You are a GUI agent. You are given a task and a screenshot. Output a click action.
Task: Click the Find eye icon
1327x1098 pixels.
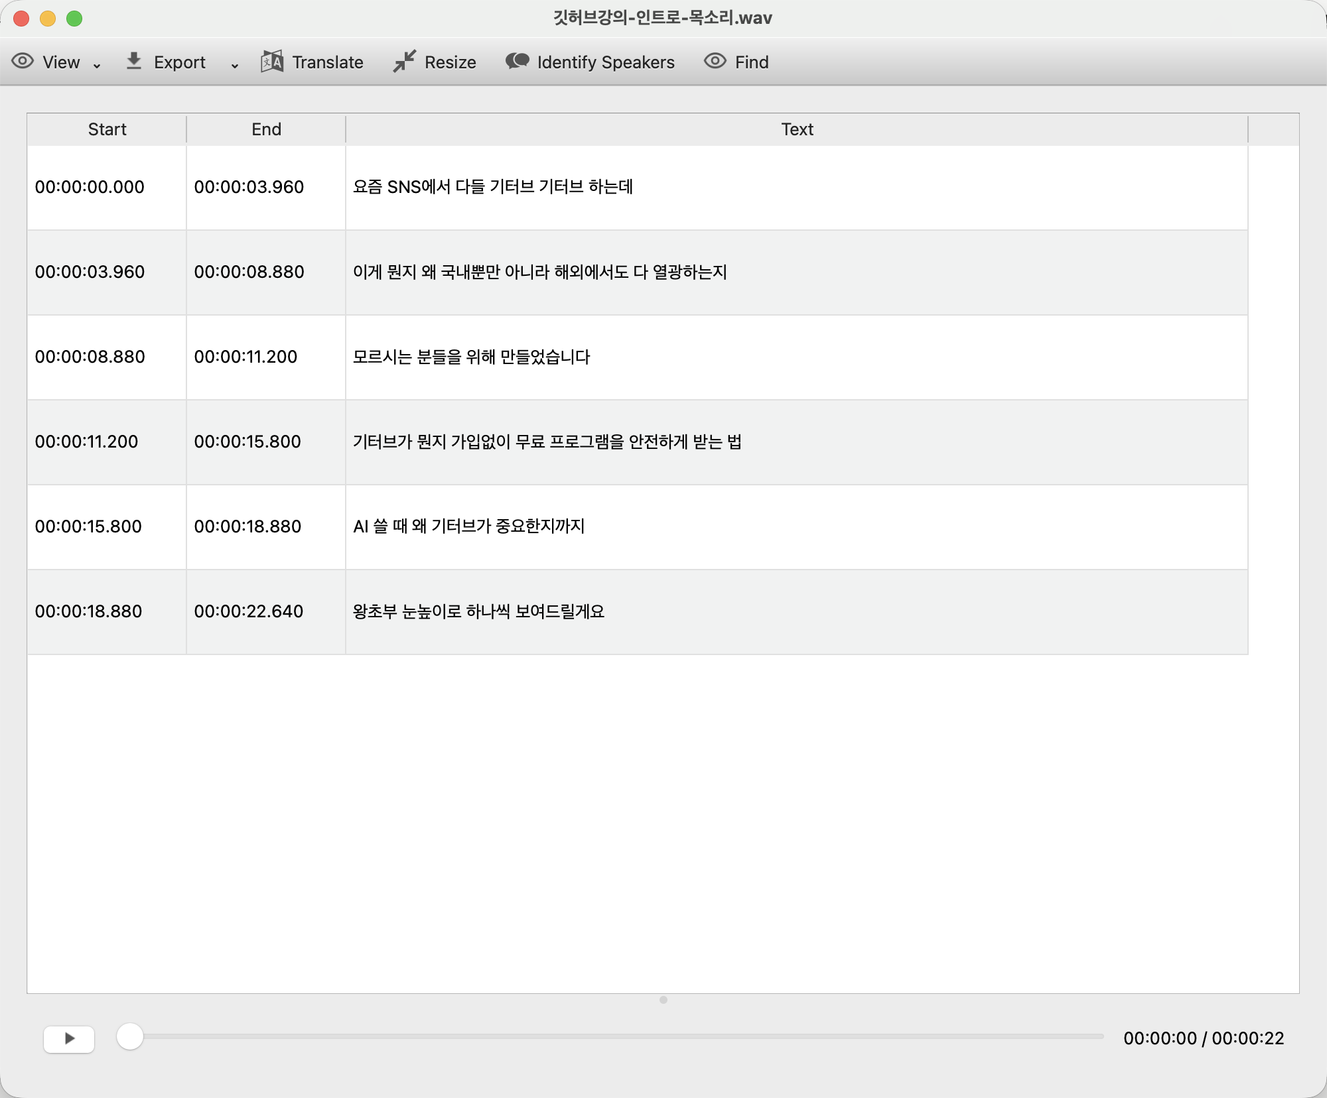[715, 62]
